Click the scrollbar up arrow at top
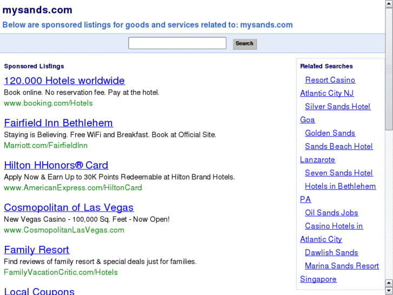The height and width of the screenshot is (295, 393). click(x=389, y=4)
